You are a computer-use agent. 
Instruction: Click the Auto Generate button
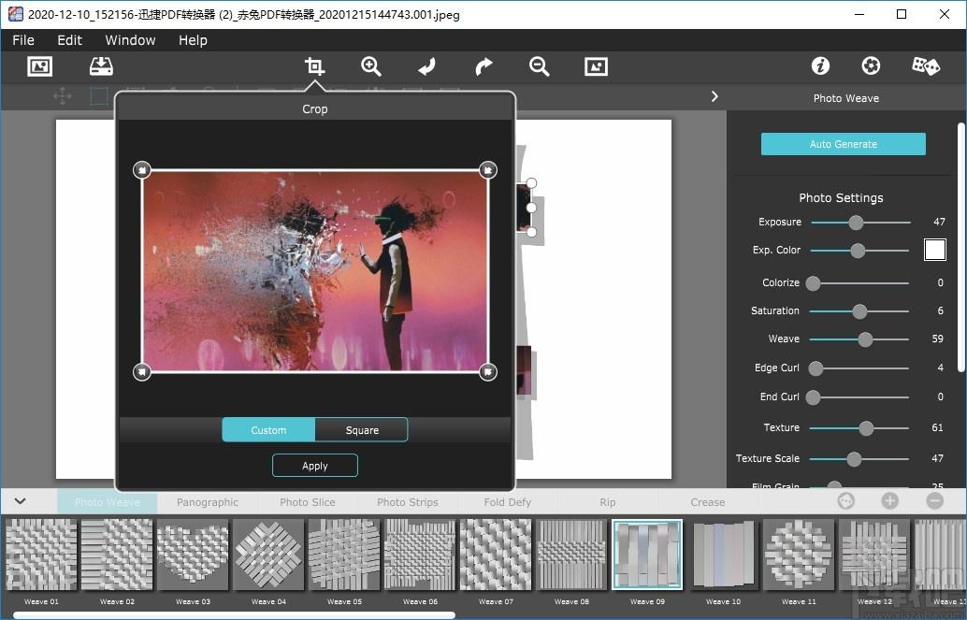843,144
